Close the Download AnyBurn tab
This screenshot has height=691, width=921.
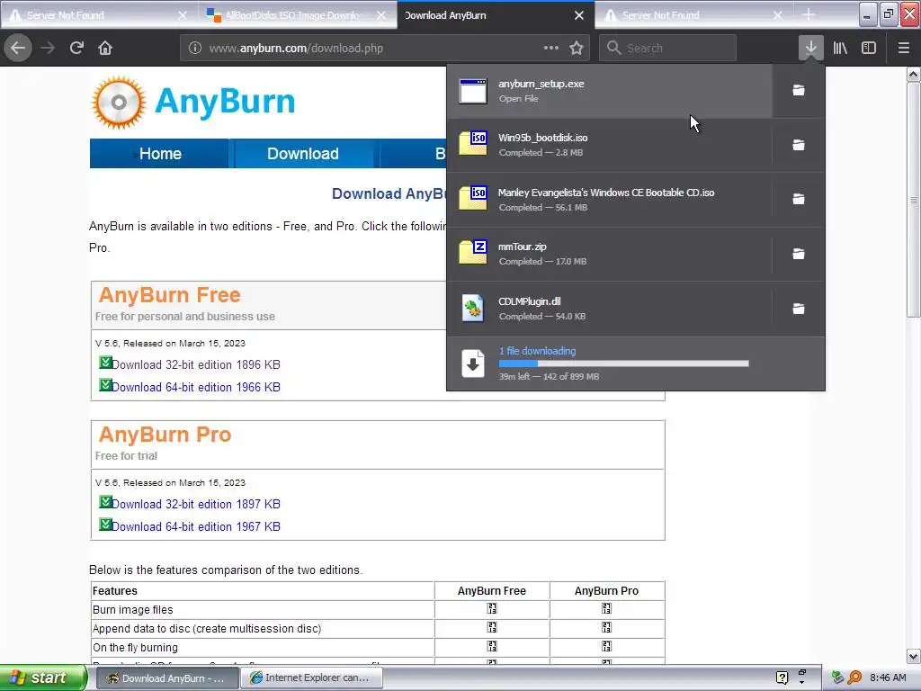[x=578, y=15]
